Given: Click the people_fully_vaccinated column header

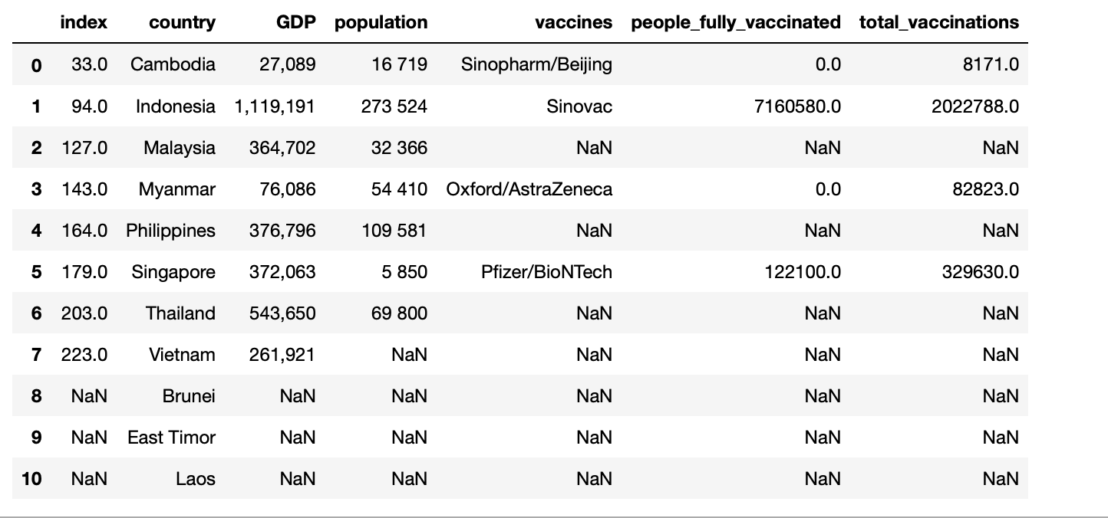Looking at the screenshot, I should [736, 23].
